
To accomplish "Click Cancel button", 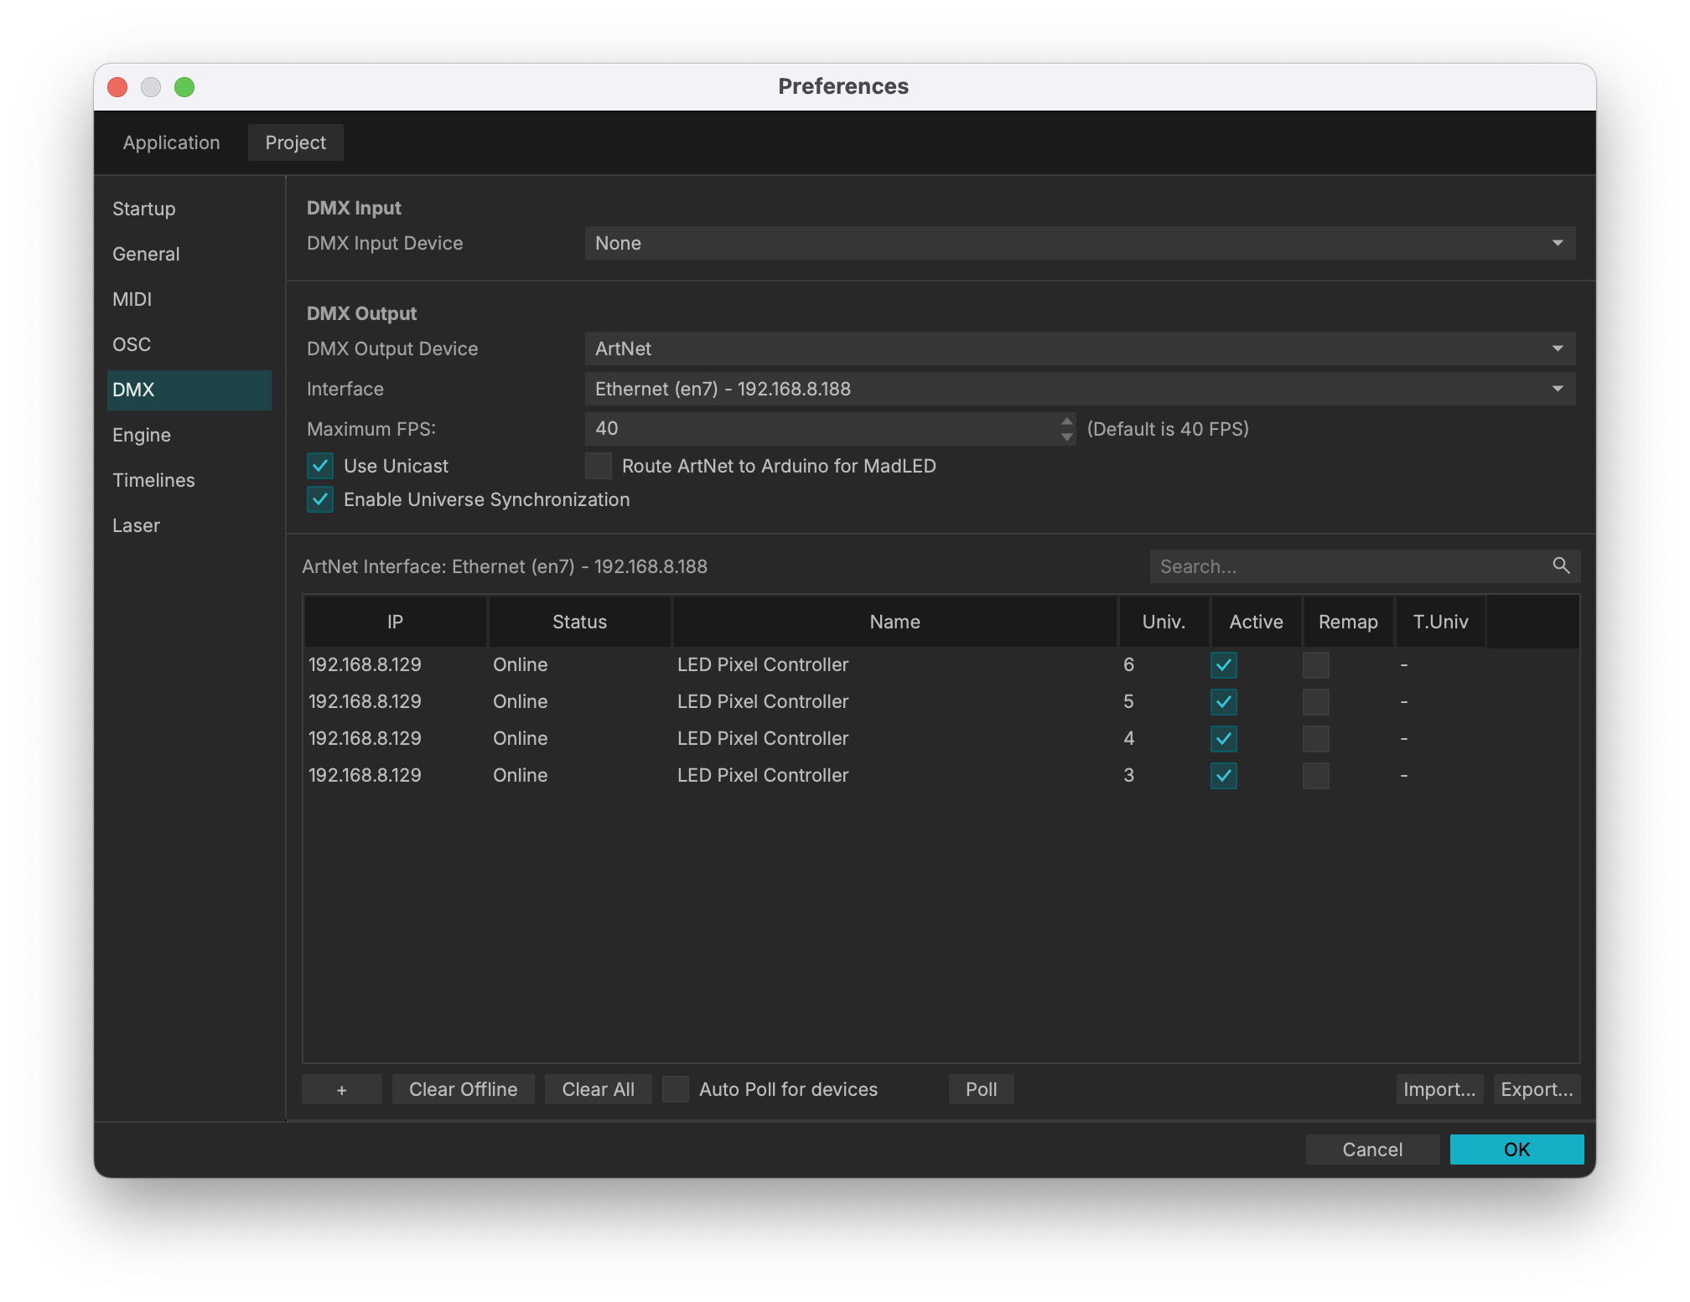I will click(x=1372, y=1150).
